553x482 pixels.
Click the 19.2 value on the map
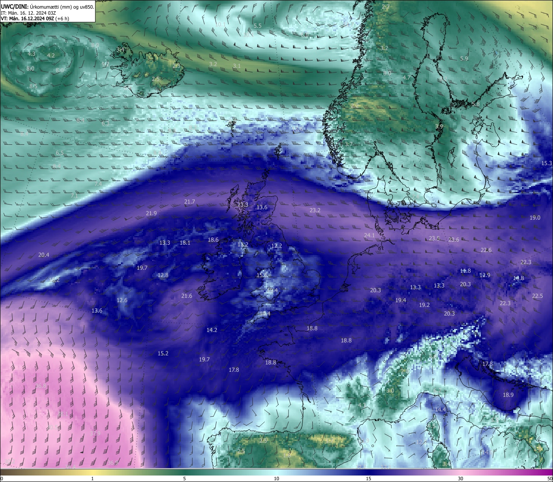pyautogui.click(x=424, y=305)
